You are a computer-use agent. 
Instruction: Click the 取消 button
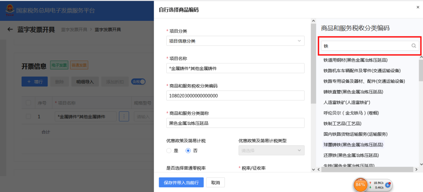215,183
